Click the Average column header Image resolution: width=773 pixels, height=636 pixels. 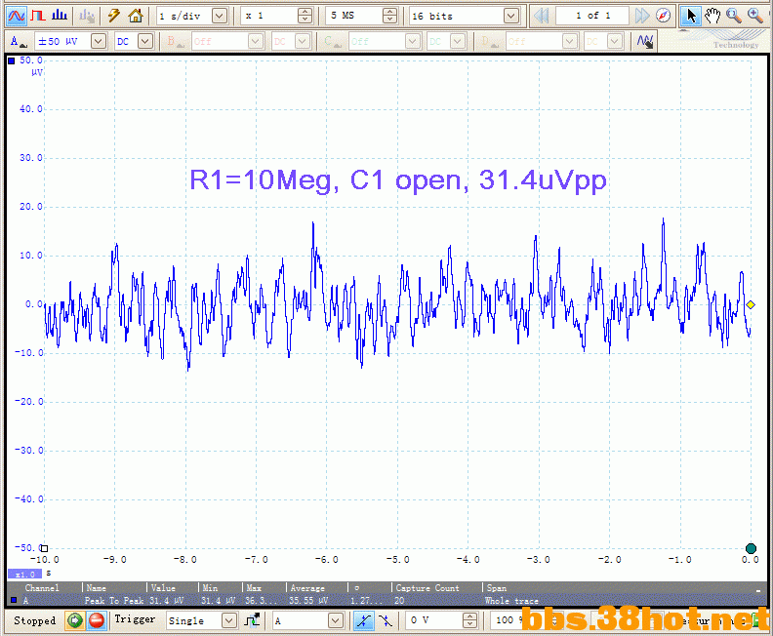[x=307, y=588]
